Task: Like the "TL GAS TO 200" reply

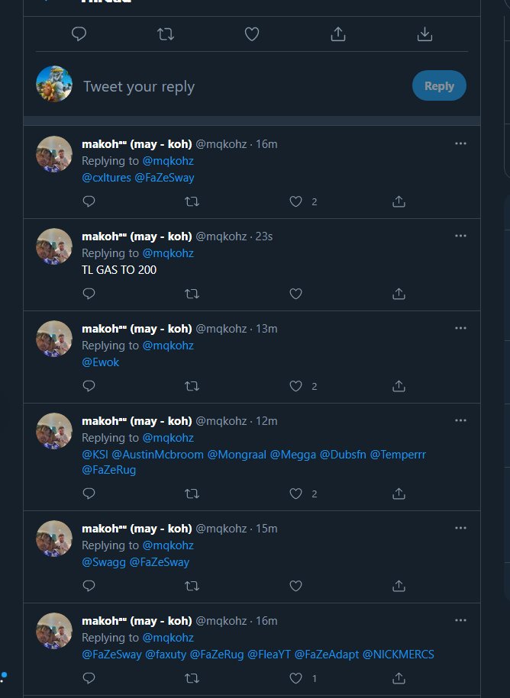Action: pos(295,294)
